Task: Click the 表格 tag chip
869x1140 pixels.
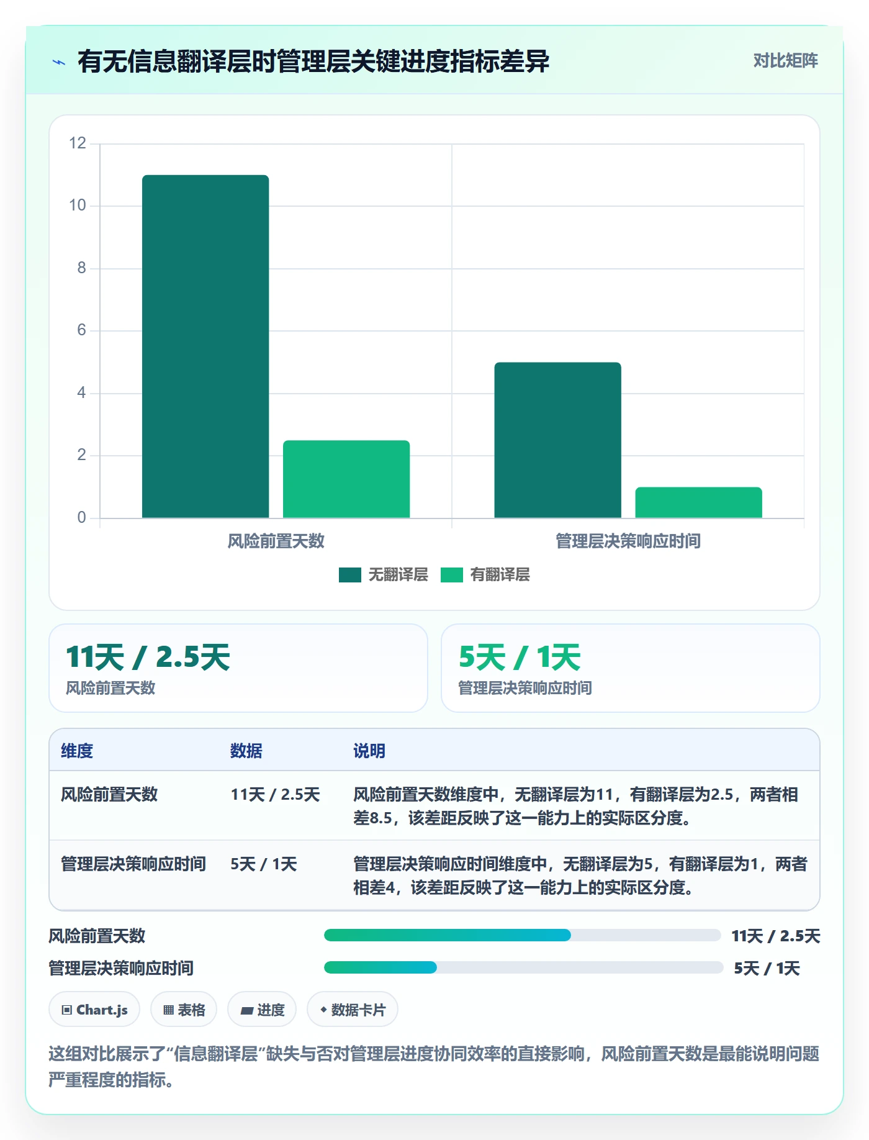Action: (184, 1010)
